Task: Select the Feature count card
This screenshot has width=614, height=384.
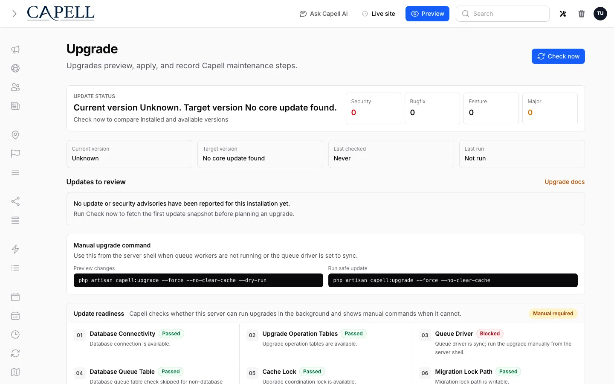Action: tap(491, 108)
